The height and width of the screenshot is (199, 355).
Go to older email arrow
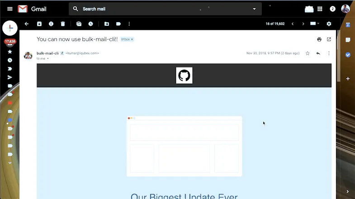pyautogui.click(x=303, y=24)
